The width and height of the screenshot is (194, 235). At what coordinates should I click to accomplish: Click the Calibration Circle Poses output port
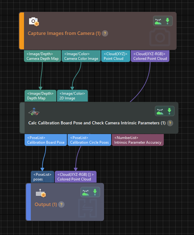pyautogui.click(x=89, y=140)
